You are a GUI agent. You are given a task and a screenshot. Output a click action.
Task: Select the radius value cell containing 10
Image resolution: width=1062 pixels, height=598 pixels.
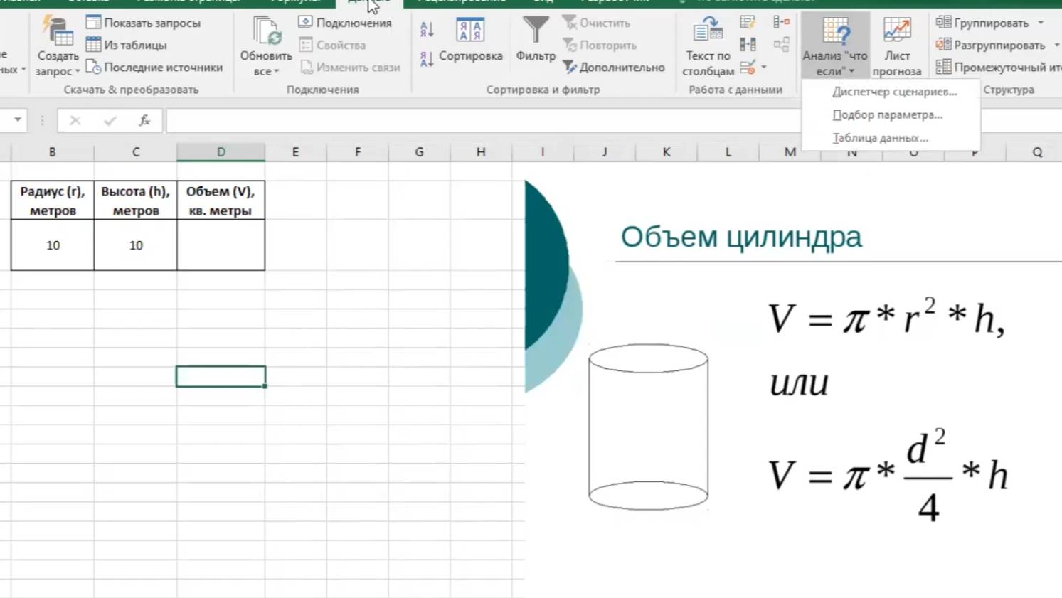(x=53, y=245)
